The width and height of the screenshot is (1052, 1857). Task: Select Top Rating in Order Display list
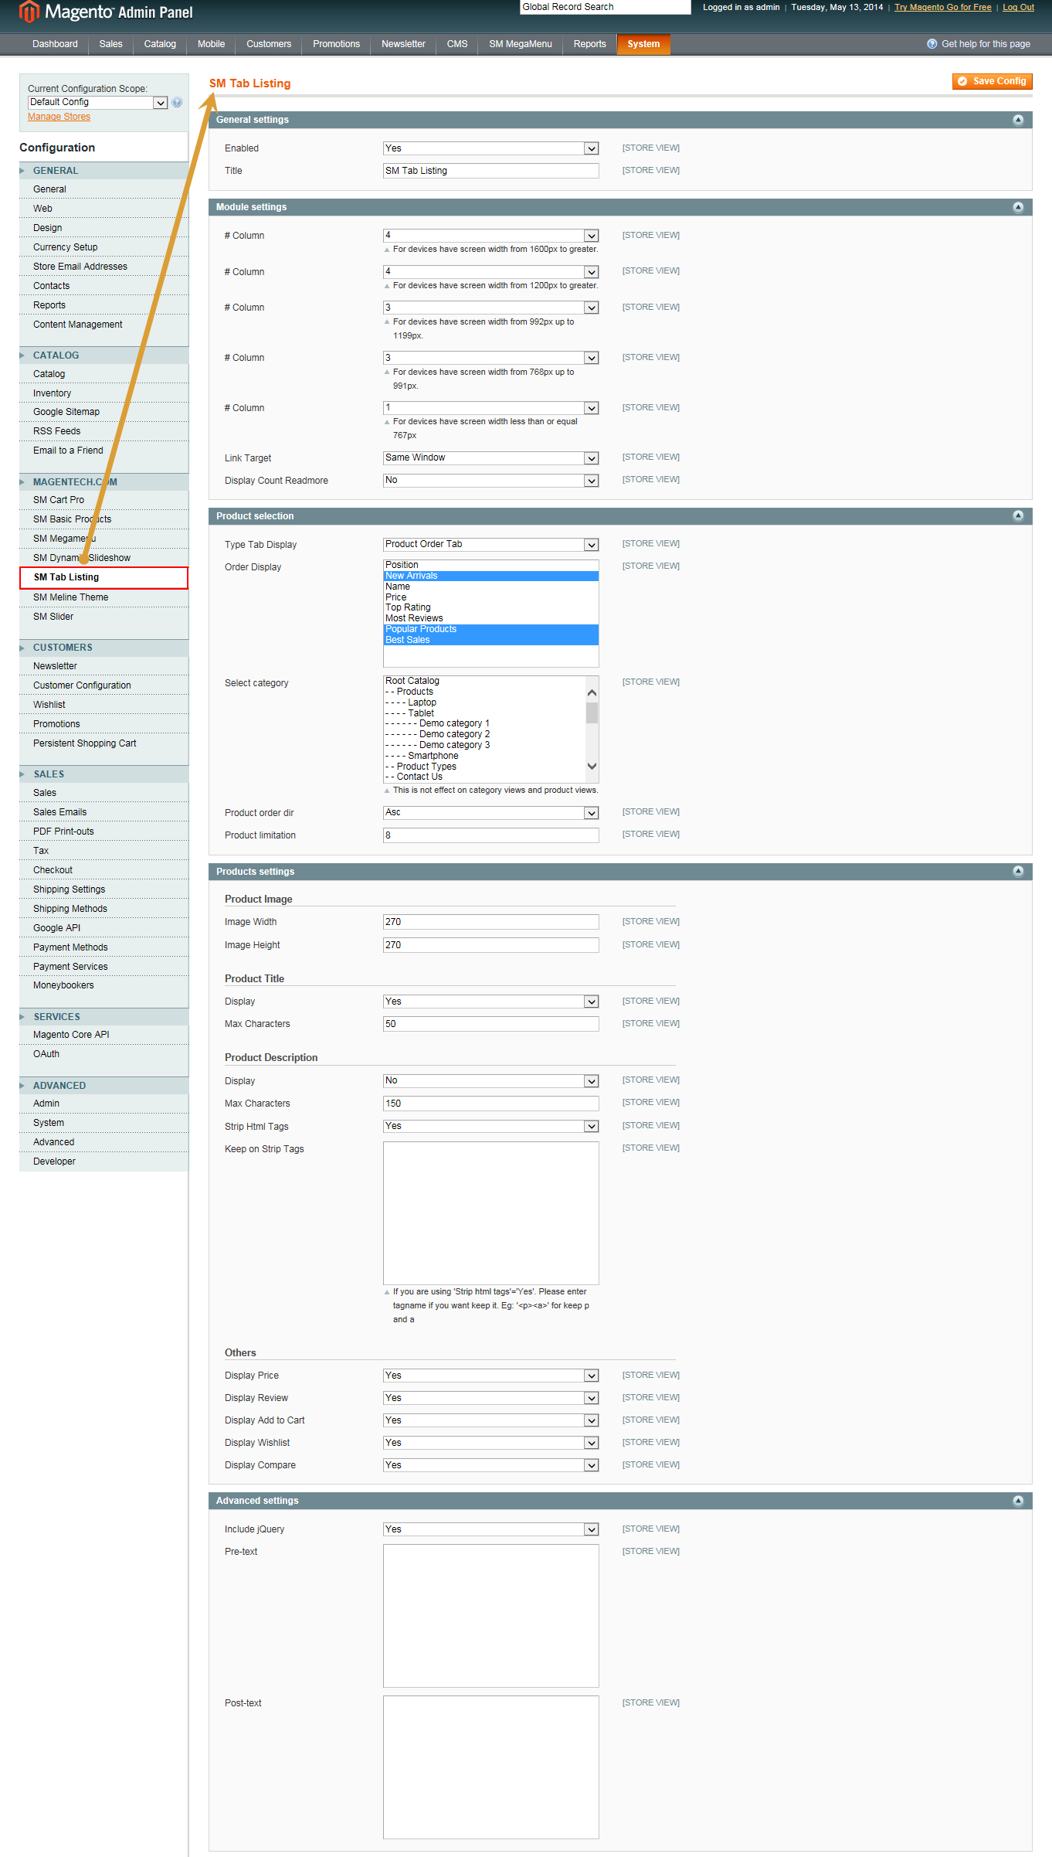tap(490, 607)
